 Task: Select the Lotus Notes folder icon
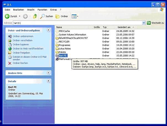tap(57, 49)
